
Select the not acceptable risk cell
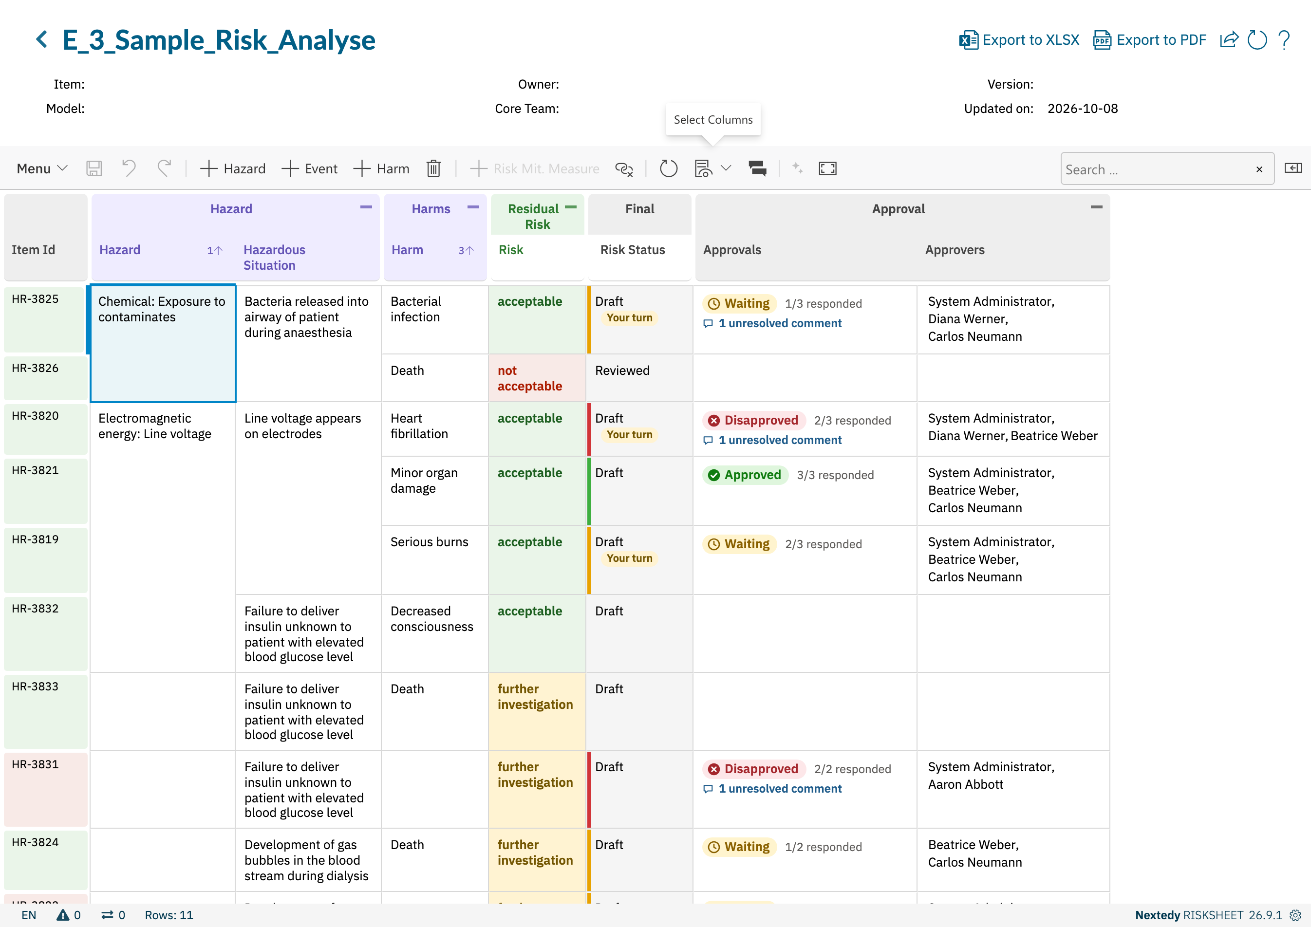tap(537, 378)
